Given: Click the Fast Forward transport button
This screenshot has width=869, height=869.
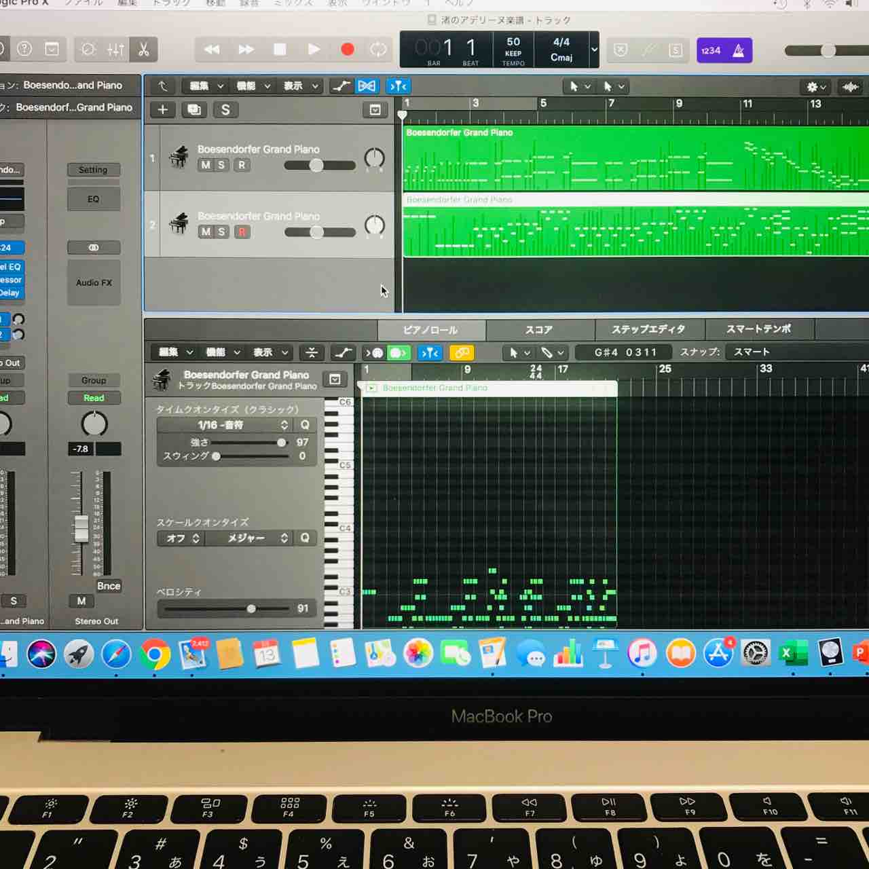Looking at the screenshot, I should point(246,50).
